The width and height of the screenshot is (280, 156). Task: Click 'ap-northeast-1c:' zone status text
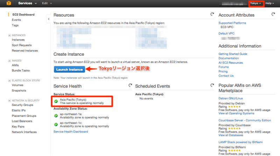[71, 123]
